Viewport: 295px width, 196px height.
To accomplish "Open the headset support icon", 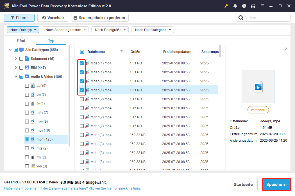I will pyautogui.click(x=253, y=6).
